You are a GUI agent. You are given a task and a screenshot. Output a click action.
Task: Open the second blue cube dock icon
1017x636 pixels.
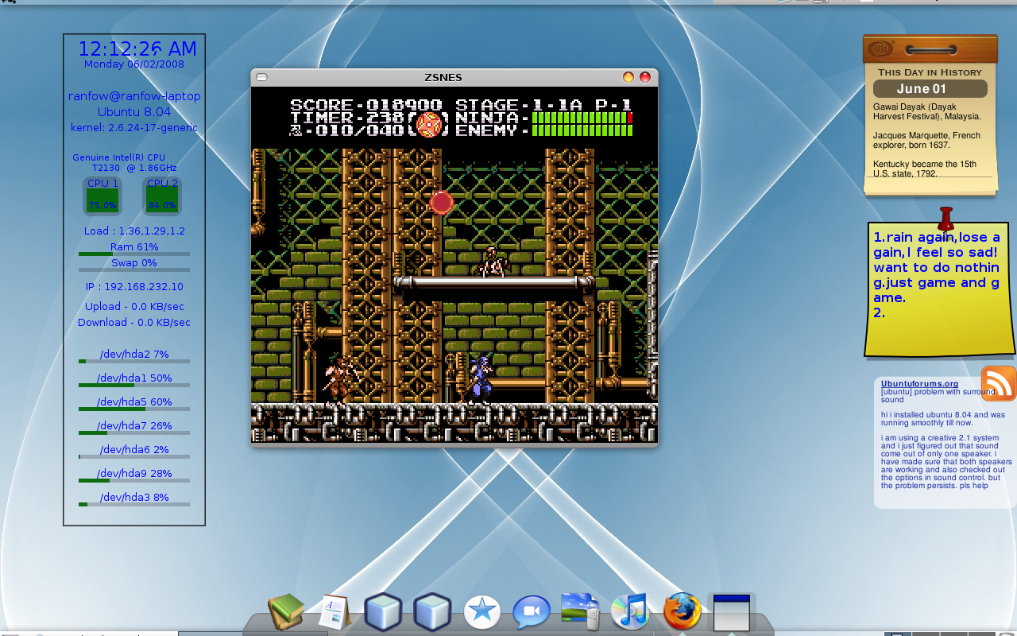click(x=432, y=612)
